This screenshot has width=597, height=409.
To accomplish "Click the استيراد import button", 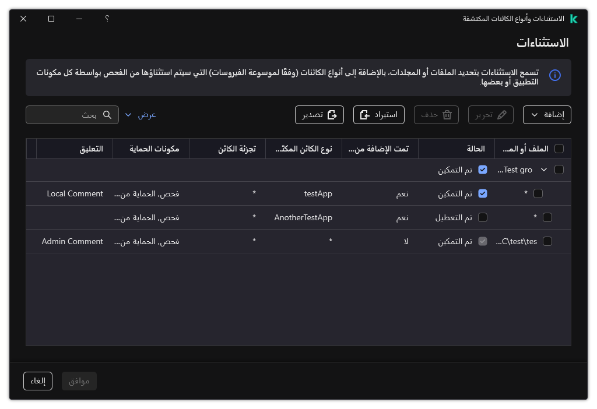I will pyautogui.click(x=379, y=115).
